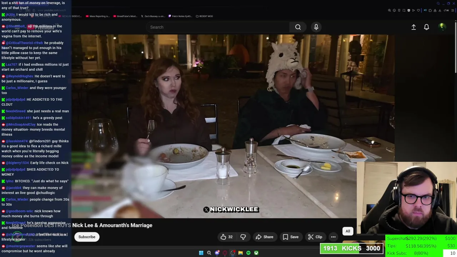Screen dimensions: 457x257
Task: Click the blue megaphone toolbar icon
Action: [425, 10]
